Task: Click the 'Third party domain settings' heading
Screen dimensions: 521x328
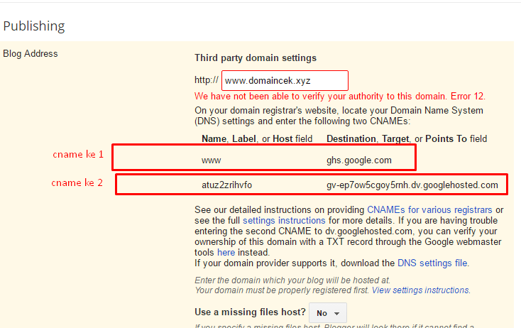Action: (256, 58)
